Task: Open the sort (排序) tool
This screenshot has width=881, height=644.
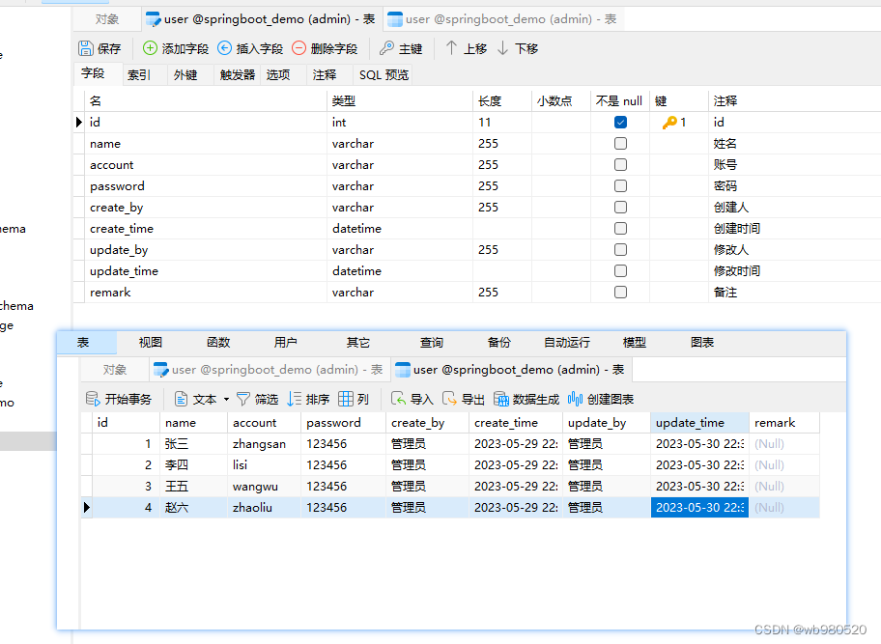Action: [308, 399]
